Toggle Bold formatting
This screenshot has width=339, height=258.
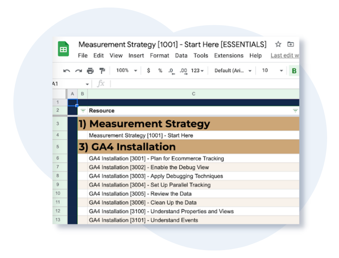pos(294,71)
